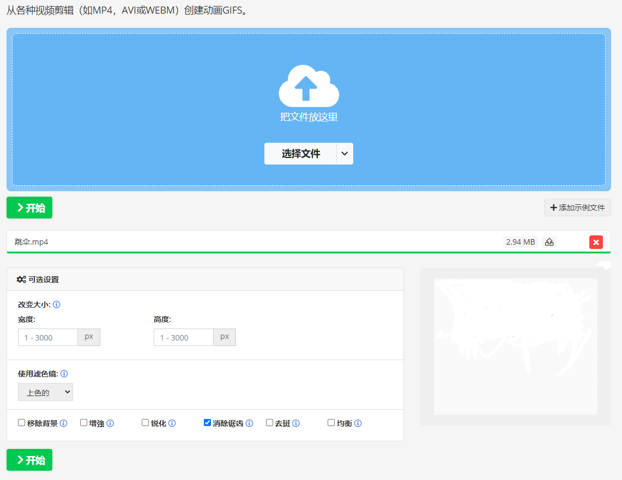Open the 上色的 filter dropdown

[x=45, y=392]
